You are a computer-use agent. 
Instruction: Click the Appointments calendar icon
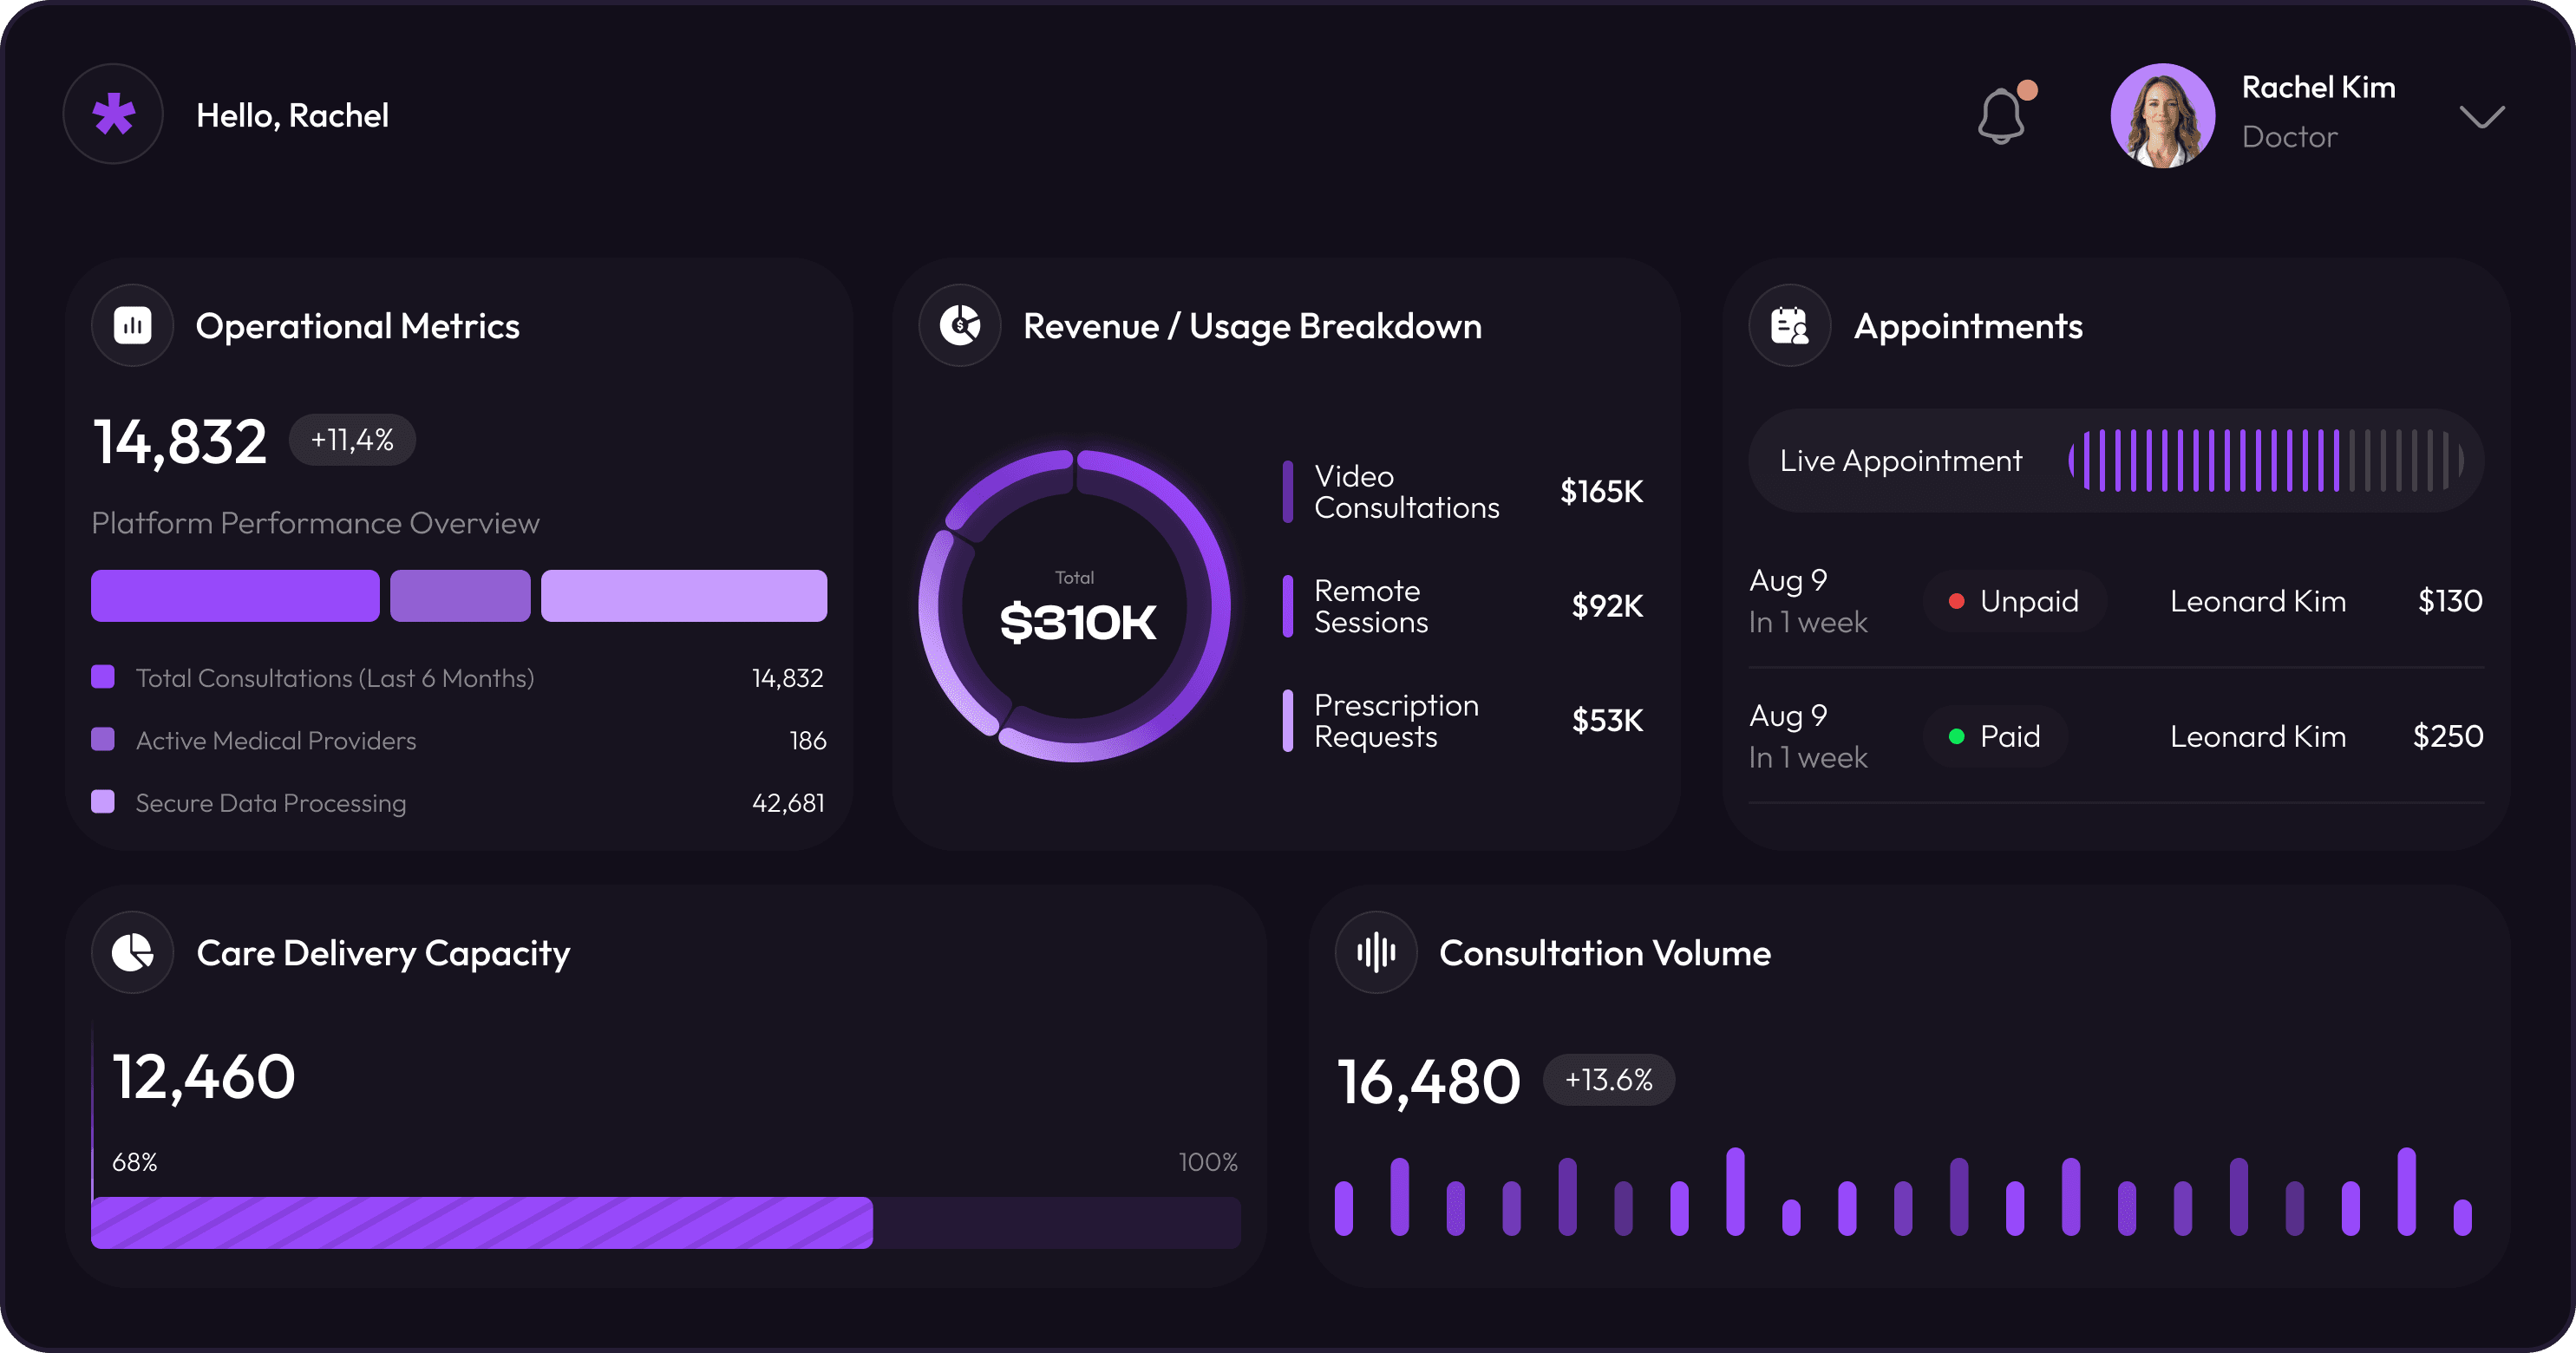1789,325
